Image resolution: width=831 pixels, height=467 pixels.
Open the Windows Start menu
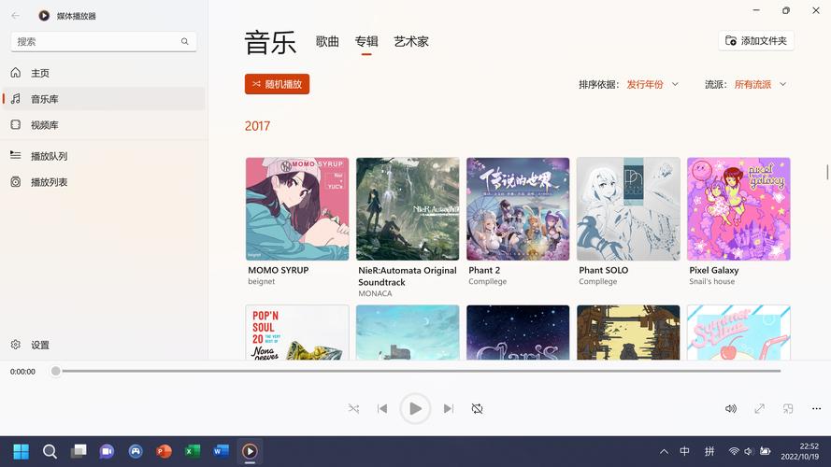coord(21,451)
